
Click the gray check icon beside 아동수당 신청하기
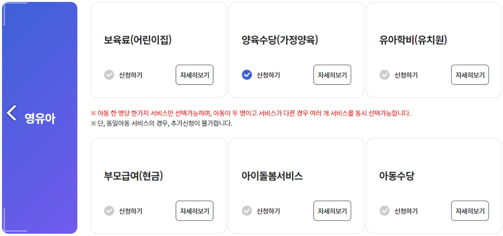pyautogui.click(x=384, y=211)
